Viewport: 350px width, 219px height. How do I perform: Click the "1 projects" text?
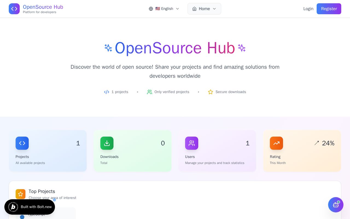pyautogui.click(x=120, y=92)
